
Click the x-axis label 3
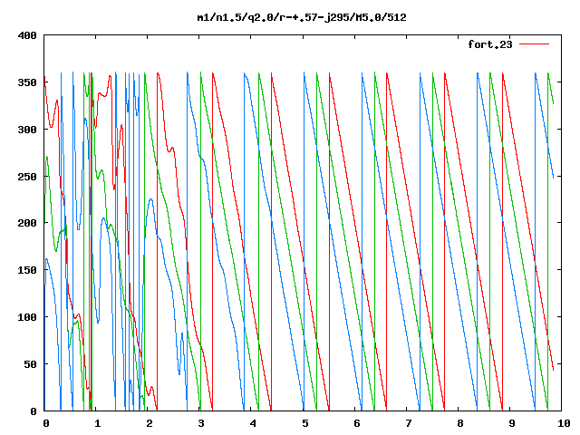pyautogui.click(x=201, y=423)
